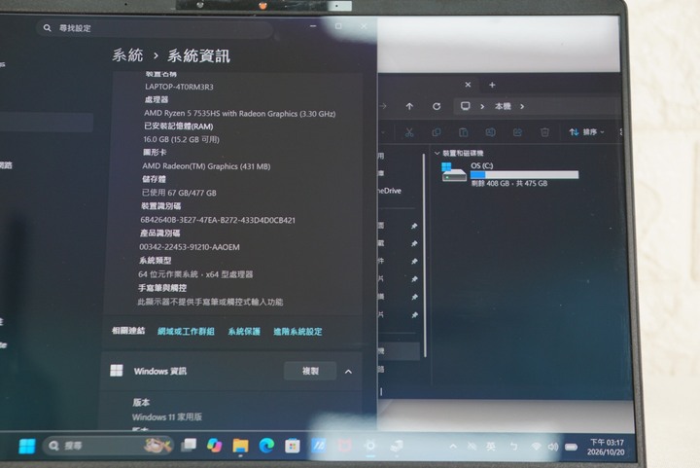Screen dimensions: 700x468
Task: Select the storage value 已使用 67 GB/477 GB
Action: pyautogui.click(x=179, y=193)
